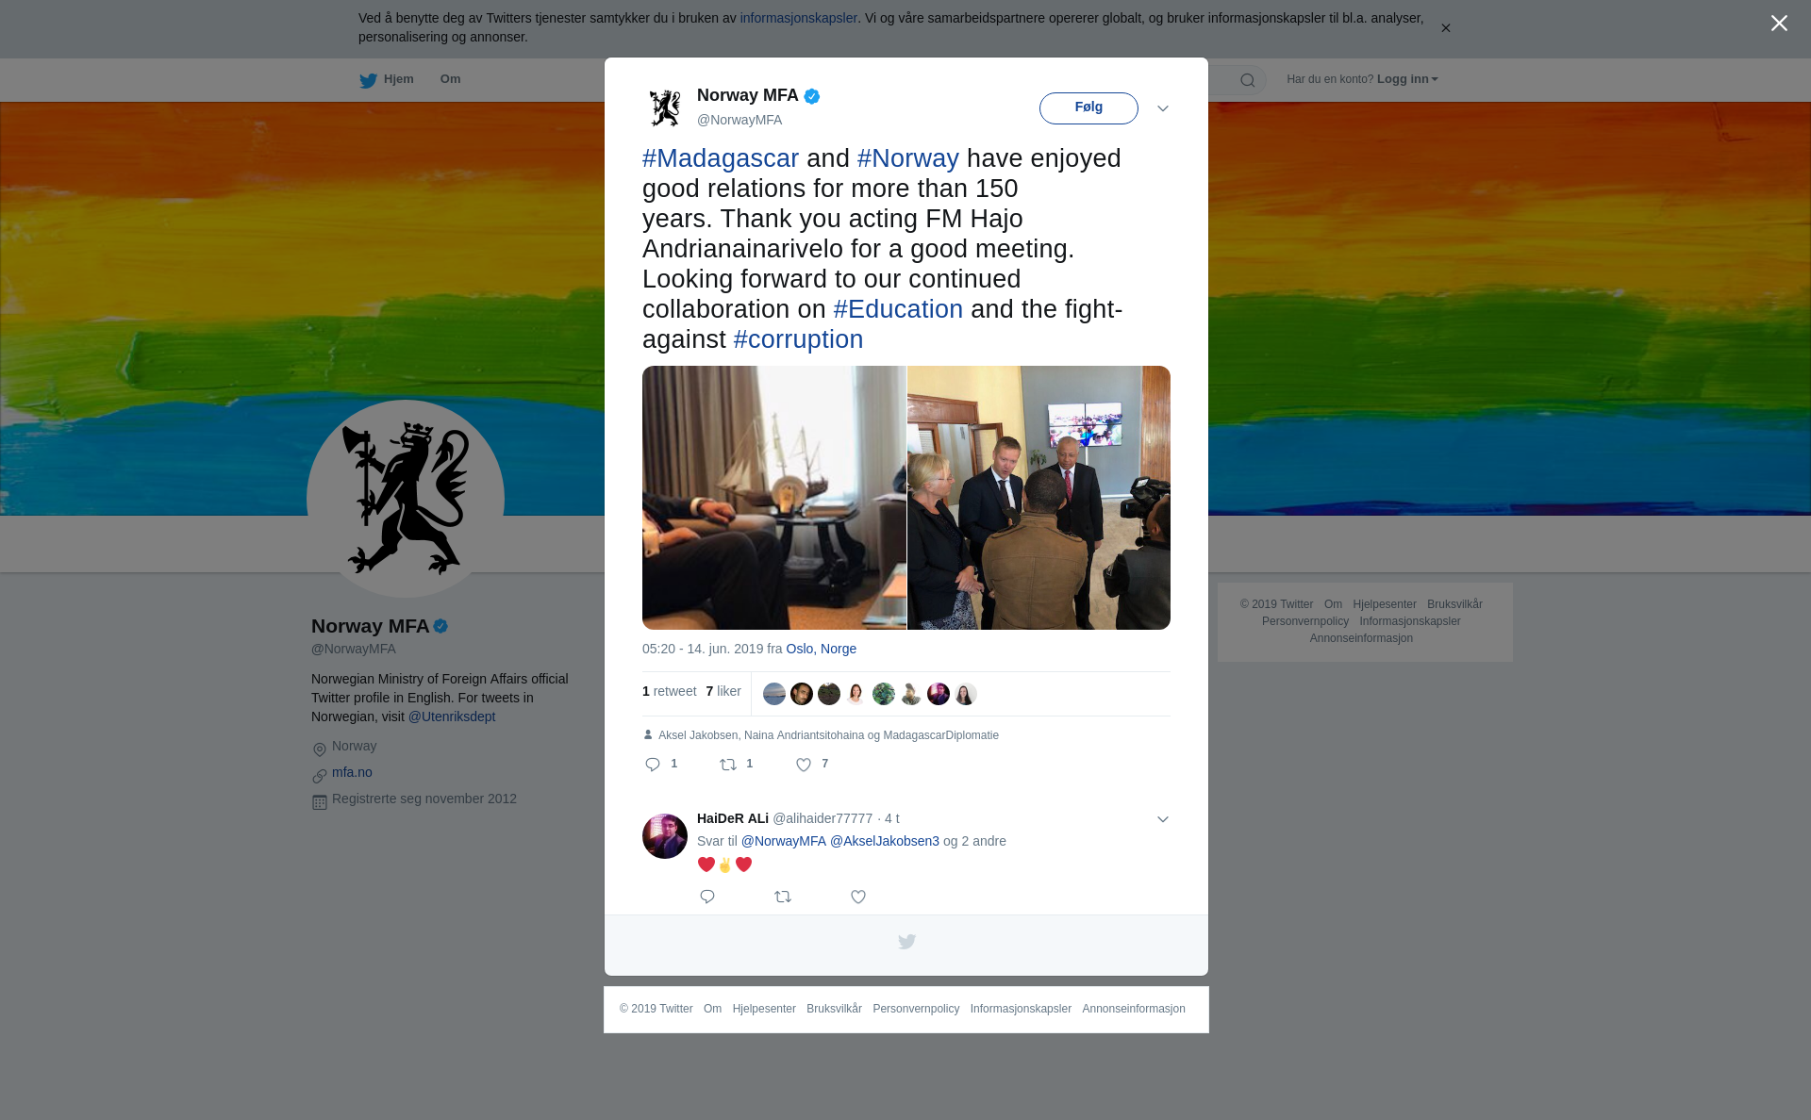Expand the tweet options chevron beside Følg
The height and width of the screenshot is (1120, 1811).
(x=1163, y=108)
